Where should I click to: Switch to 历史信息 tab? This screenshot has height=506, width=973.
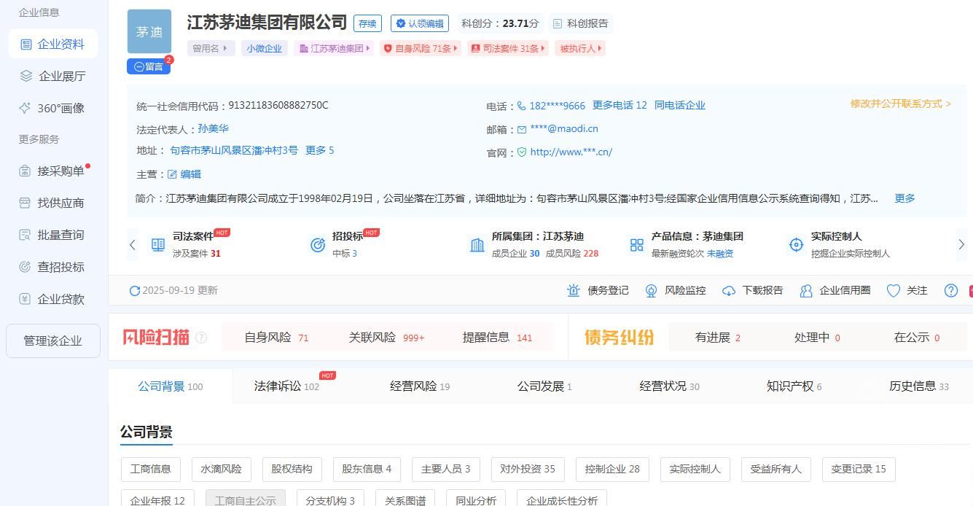click(x=918, y=386)
